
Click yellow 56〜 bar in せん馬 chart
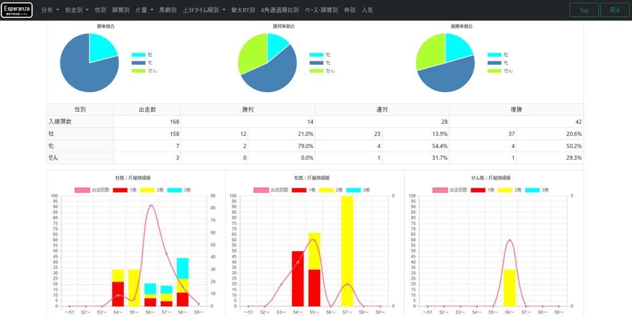[x=509, y=288]
